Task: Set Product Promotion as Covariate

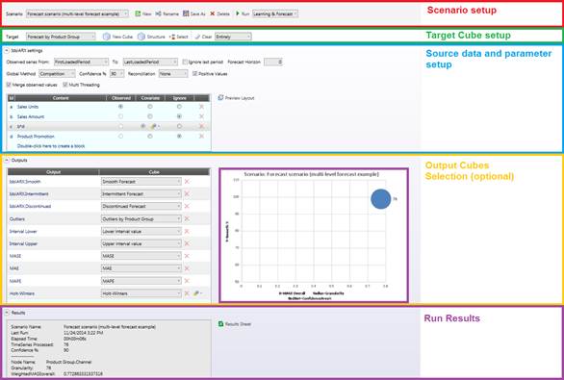Action: (x=150, y=137)
